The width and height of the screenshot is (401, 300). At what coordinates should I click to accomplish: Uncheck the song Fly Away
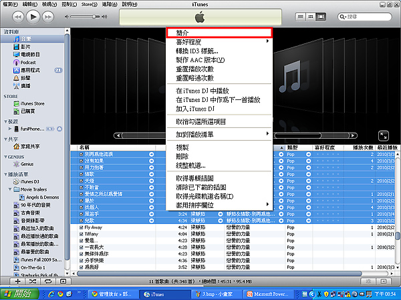[82, 227]
